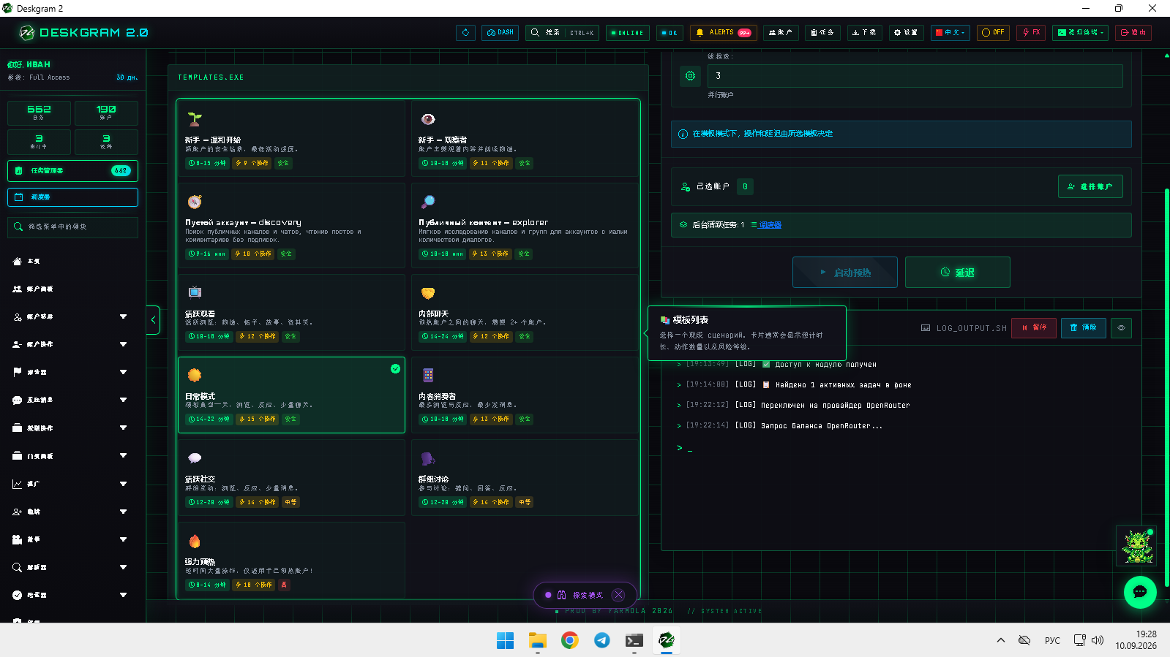The width and height of the screenshot is (1170, 657).
Task: Click the home icon in the sidebar
Action: (x=18, y=261)
